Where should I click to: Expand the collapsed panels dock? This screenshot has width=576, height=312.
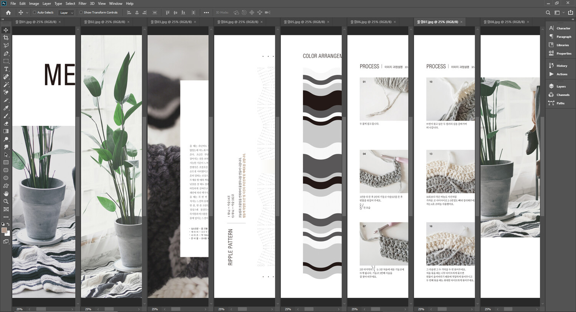click(x=573, y=19)
